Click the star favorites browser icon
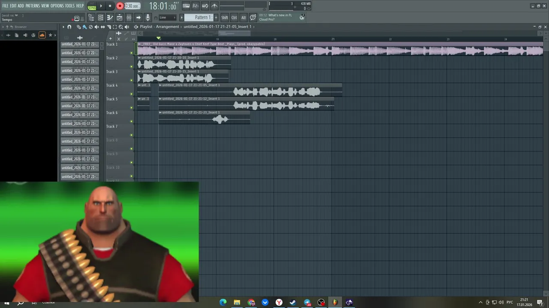The width and height of the screenshot is (549, 308). pyautogui.click(x=50, y=35)
